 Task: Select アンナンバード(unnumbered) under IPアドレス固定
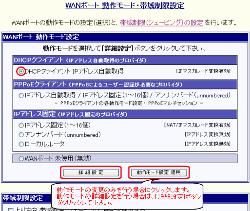[21, 135]
